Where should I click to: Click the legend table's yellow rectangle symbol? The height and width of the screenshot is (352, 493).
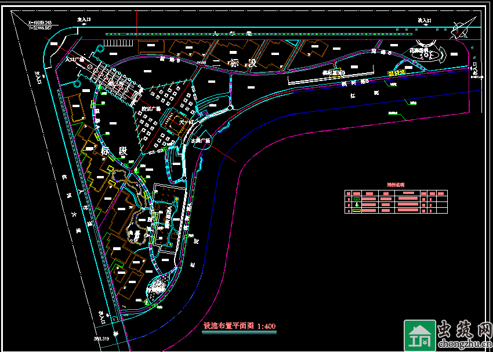(x=356, y=211)
